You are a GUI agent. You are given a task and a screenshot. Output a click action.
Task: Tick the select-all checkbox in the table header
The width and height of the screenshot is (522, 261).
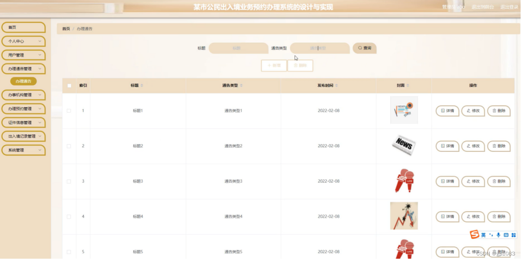69,86
